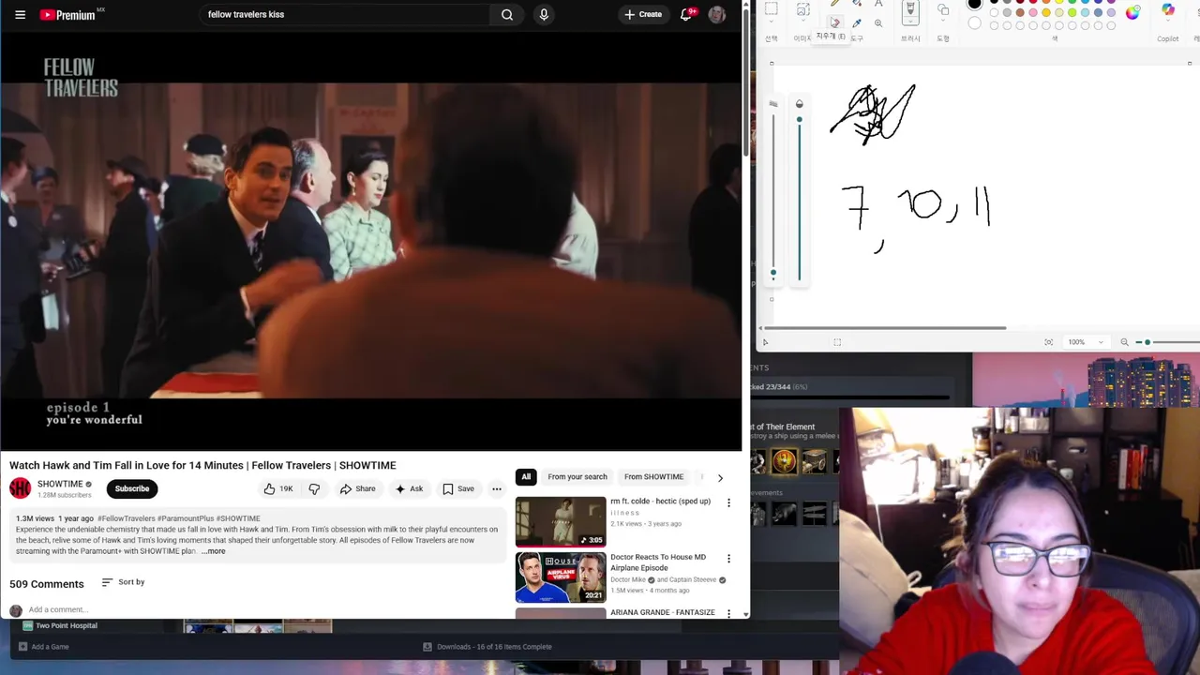Open more actions ellipsis under video

(497, 488)
